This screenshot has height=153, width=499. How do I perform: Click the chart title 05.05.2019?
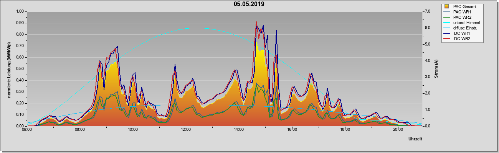[x=249, y=5]
